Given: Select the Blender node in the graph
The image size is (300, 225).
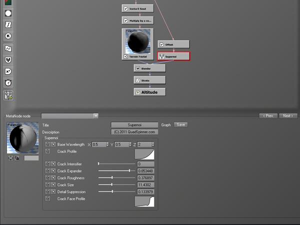Looking at the screenshot, I should pyautogui.click(x=149, y=68).
